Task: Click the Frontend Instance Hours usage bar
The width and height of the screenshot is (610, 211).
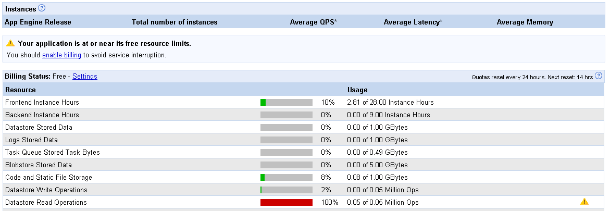Action: pos(287,103)
